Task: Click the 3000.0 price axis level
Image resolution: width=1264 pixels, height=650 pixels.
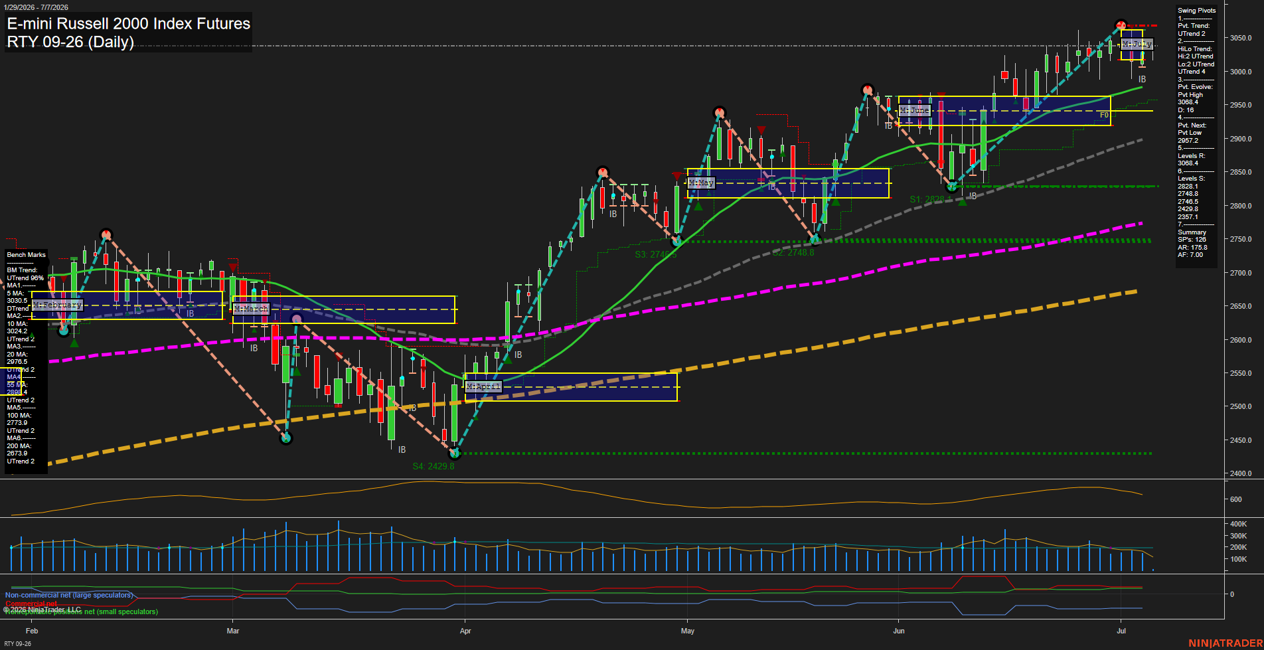Action: 1241,72
